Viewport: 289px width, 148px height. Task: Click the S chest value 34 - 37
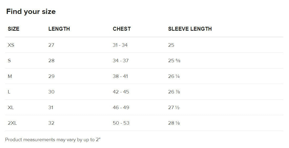(x=121, y=61)
